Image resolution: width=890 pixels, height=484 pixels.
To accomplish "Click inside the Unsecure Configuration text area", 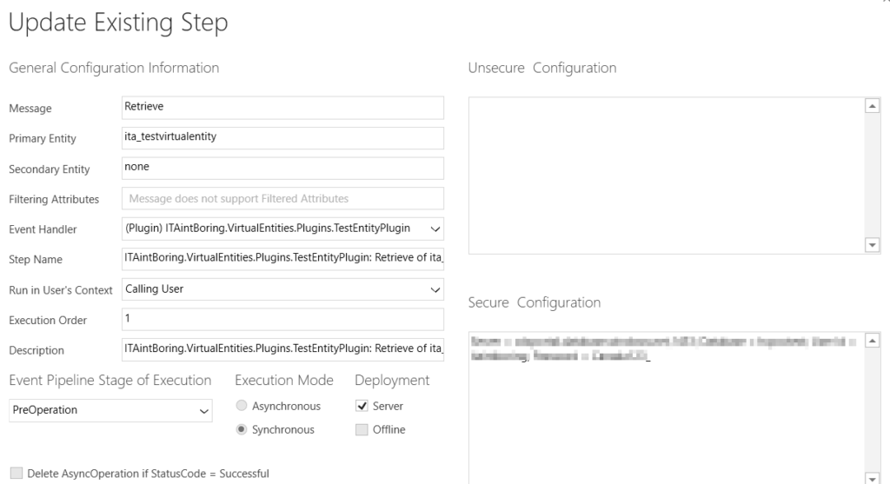I will (667, 176).
